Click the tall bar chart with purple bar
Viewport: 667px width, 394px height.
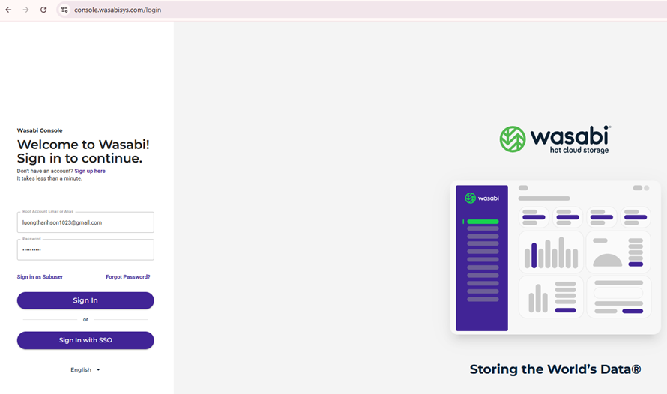click(551, 253)
